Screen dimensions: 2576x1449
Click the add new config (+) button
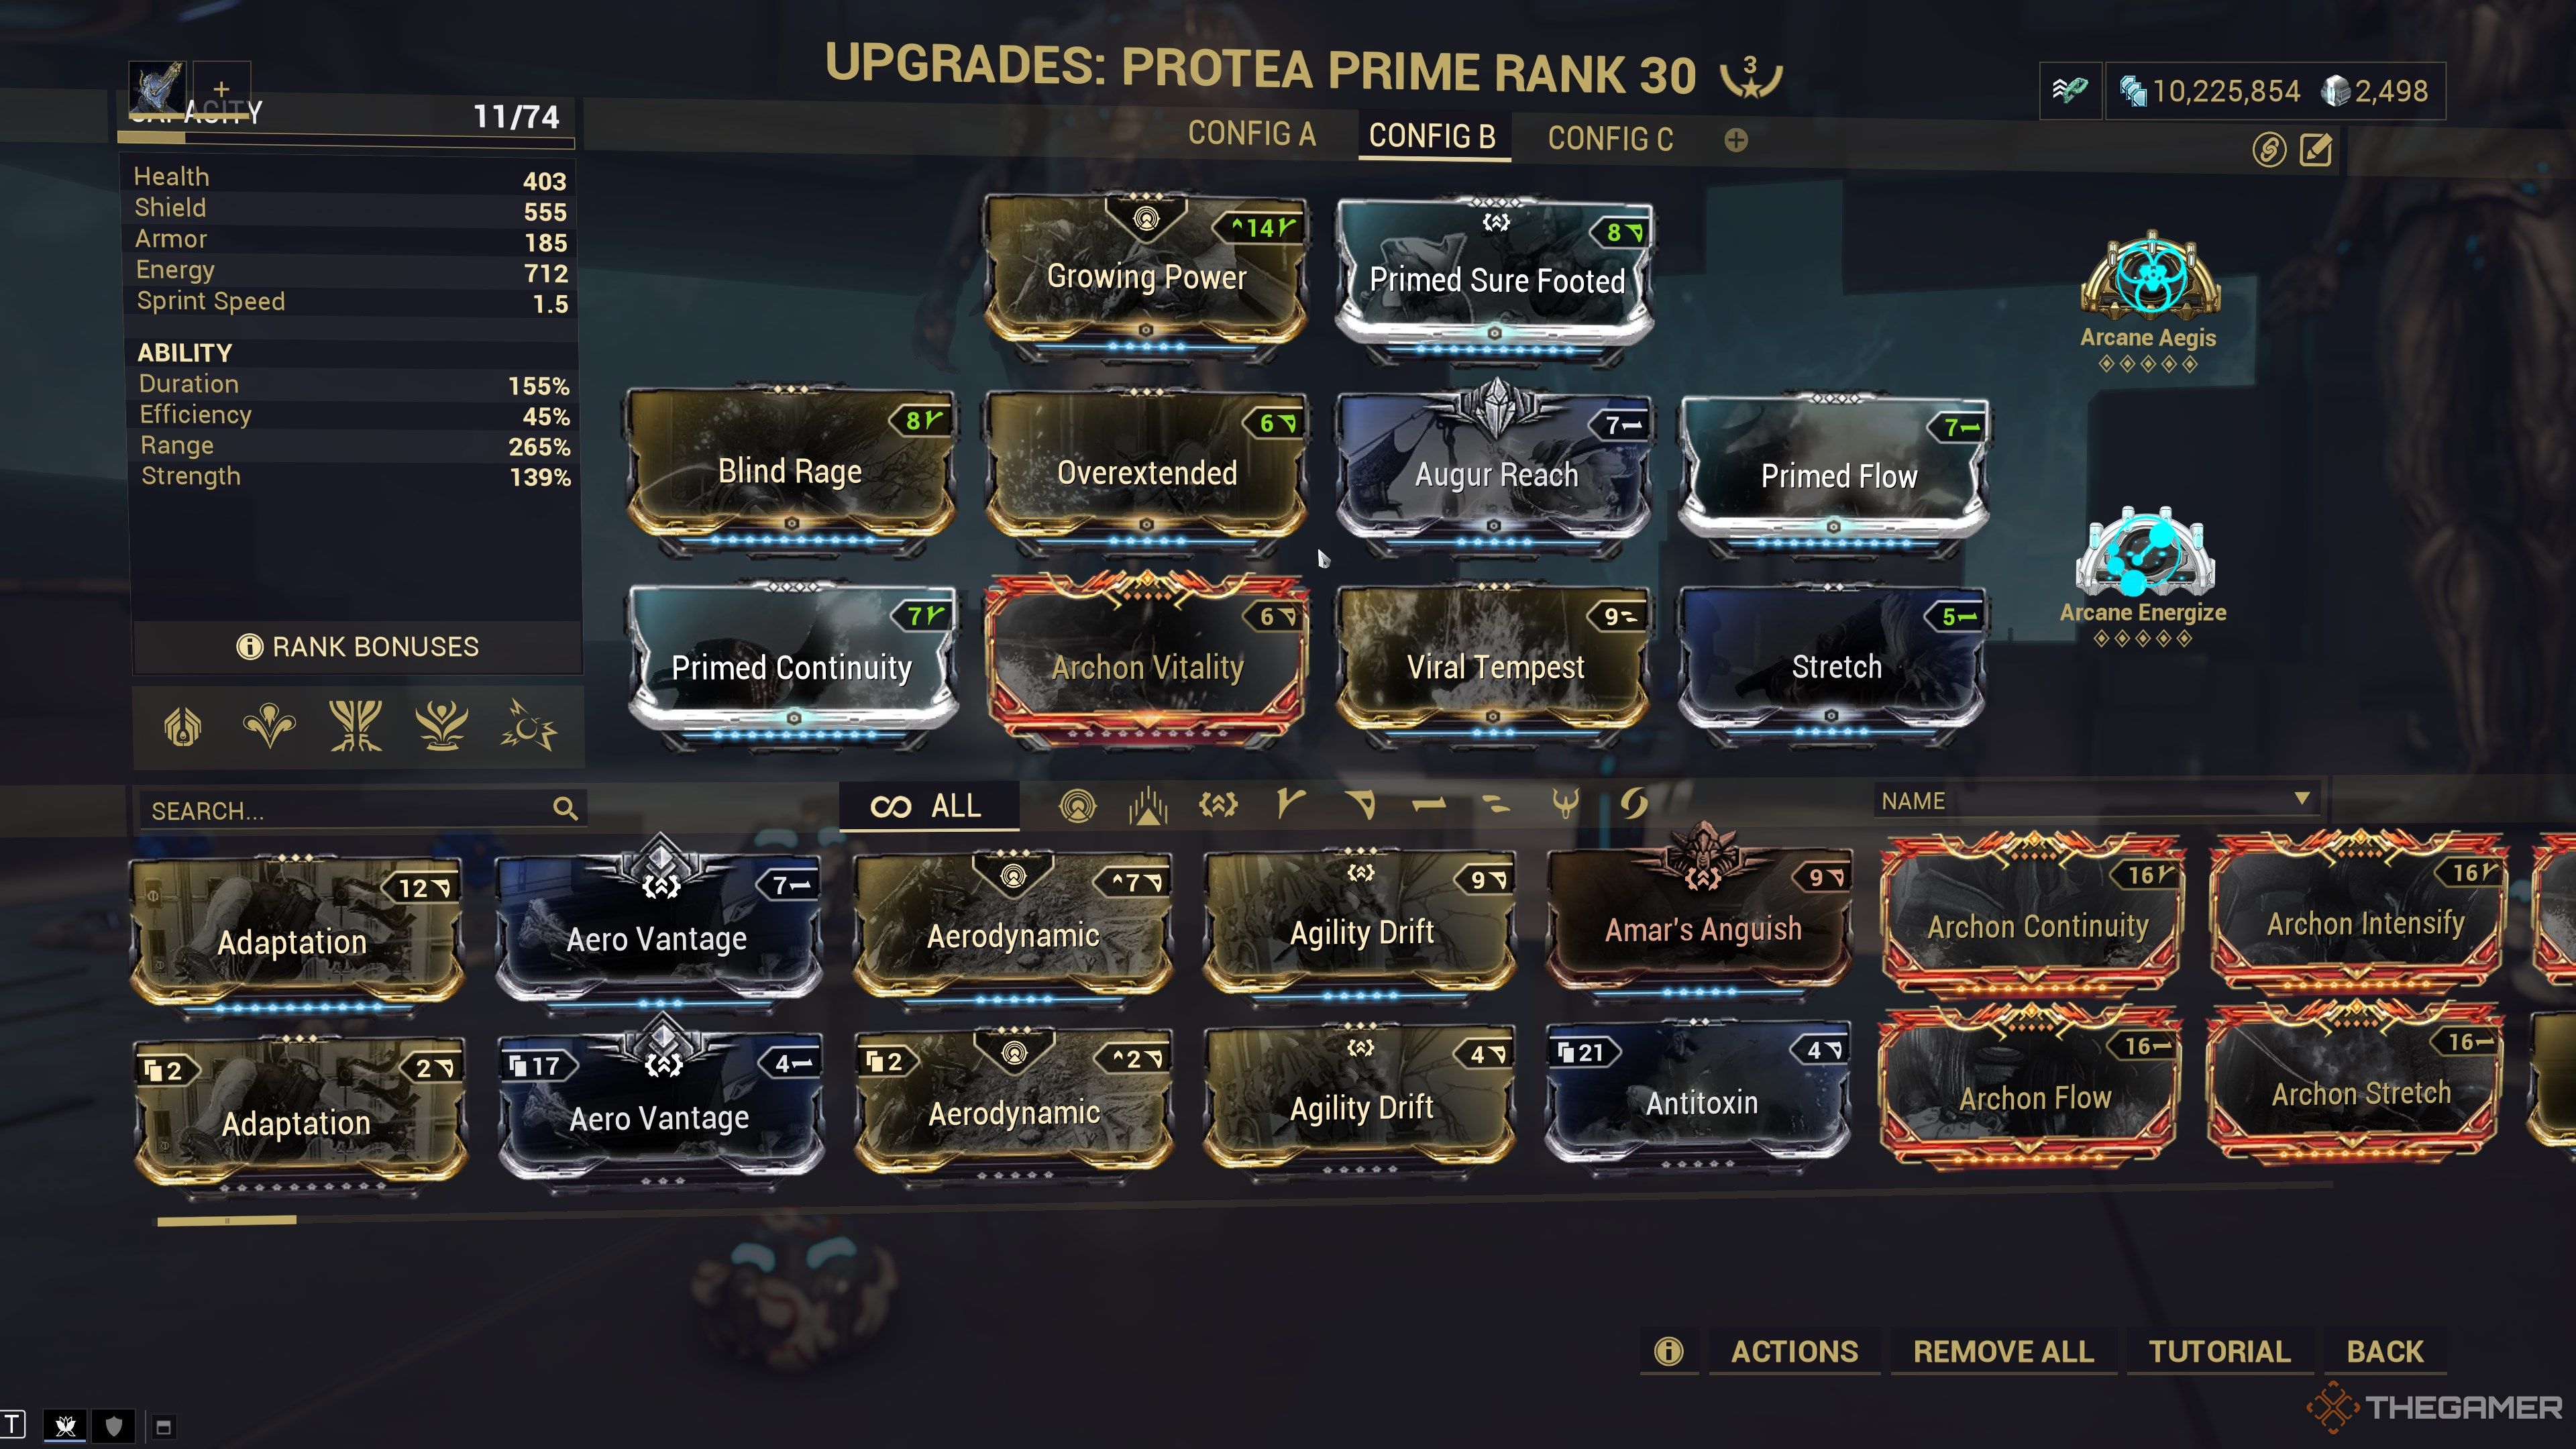pos(1735,138)
